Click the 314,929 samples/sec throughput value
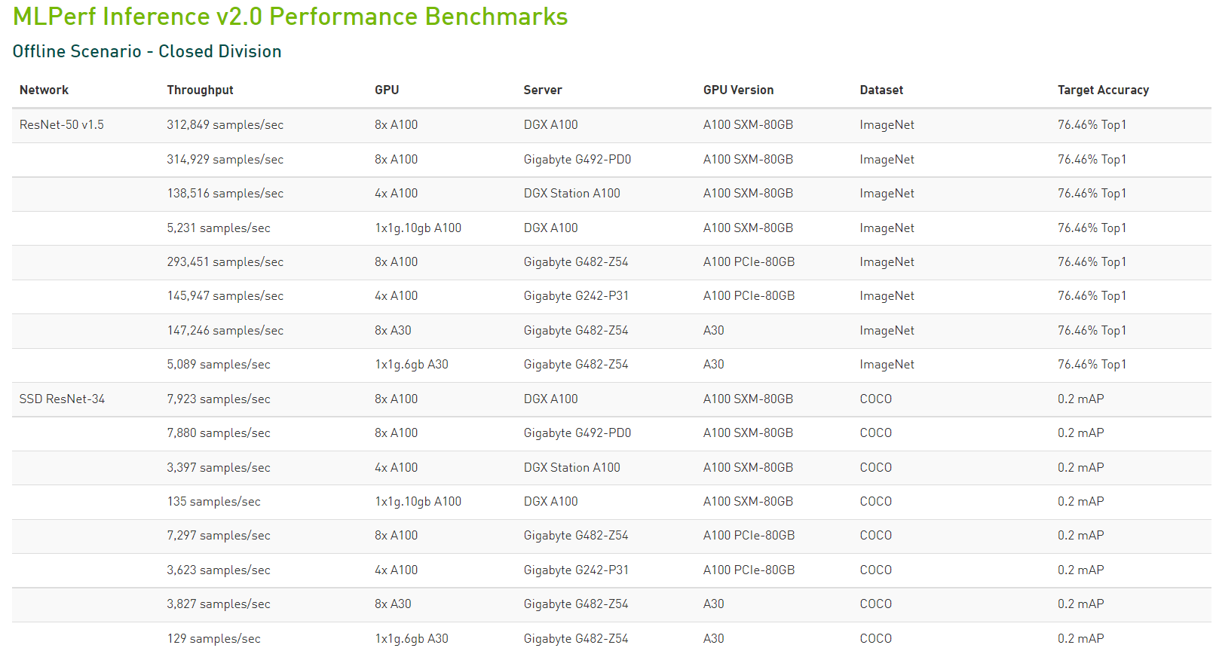1213x648 pixels. point(225,159)
